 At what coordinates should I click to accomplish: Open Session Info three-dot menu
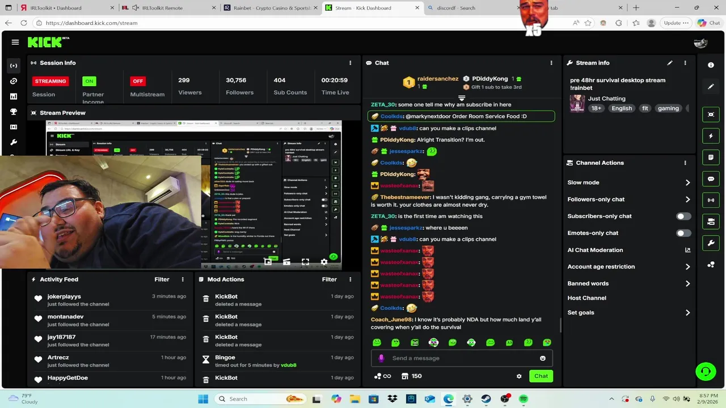(350, 63)
